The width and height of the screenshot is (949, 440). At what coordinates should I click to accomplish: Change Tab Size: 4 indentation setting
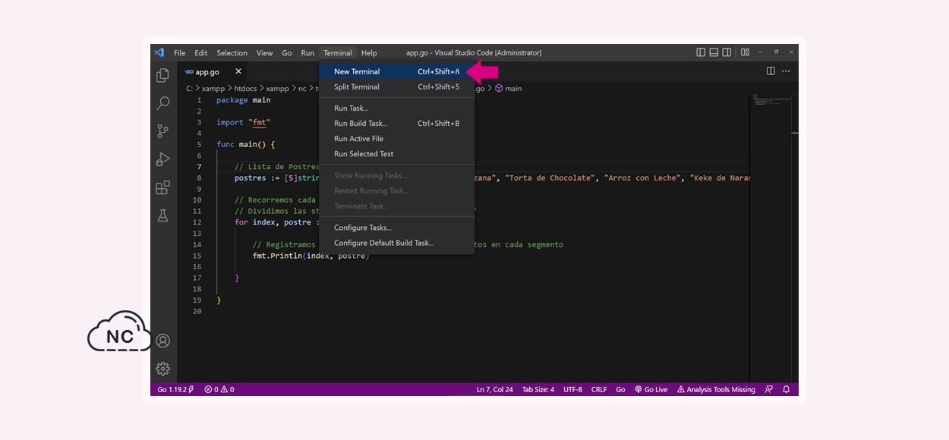click(538, 389)
